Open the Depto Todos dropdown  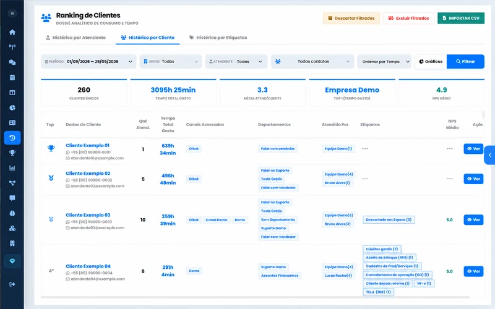coord(171,61)
